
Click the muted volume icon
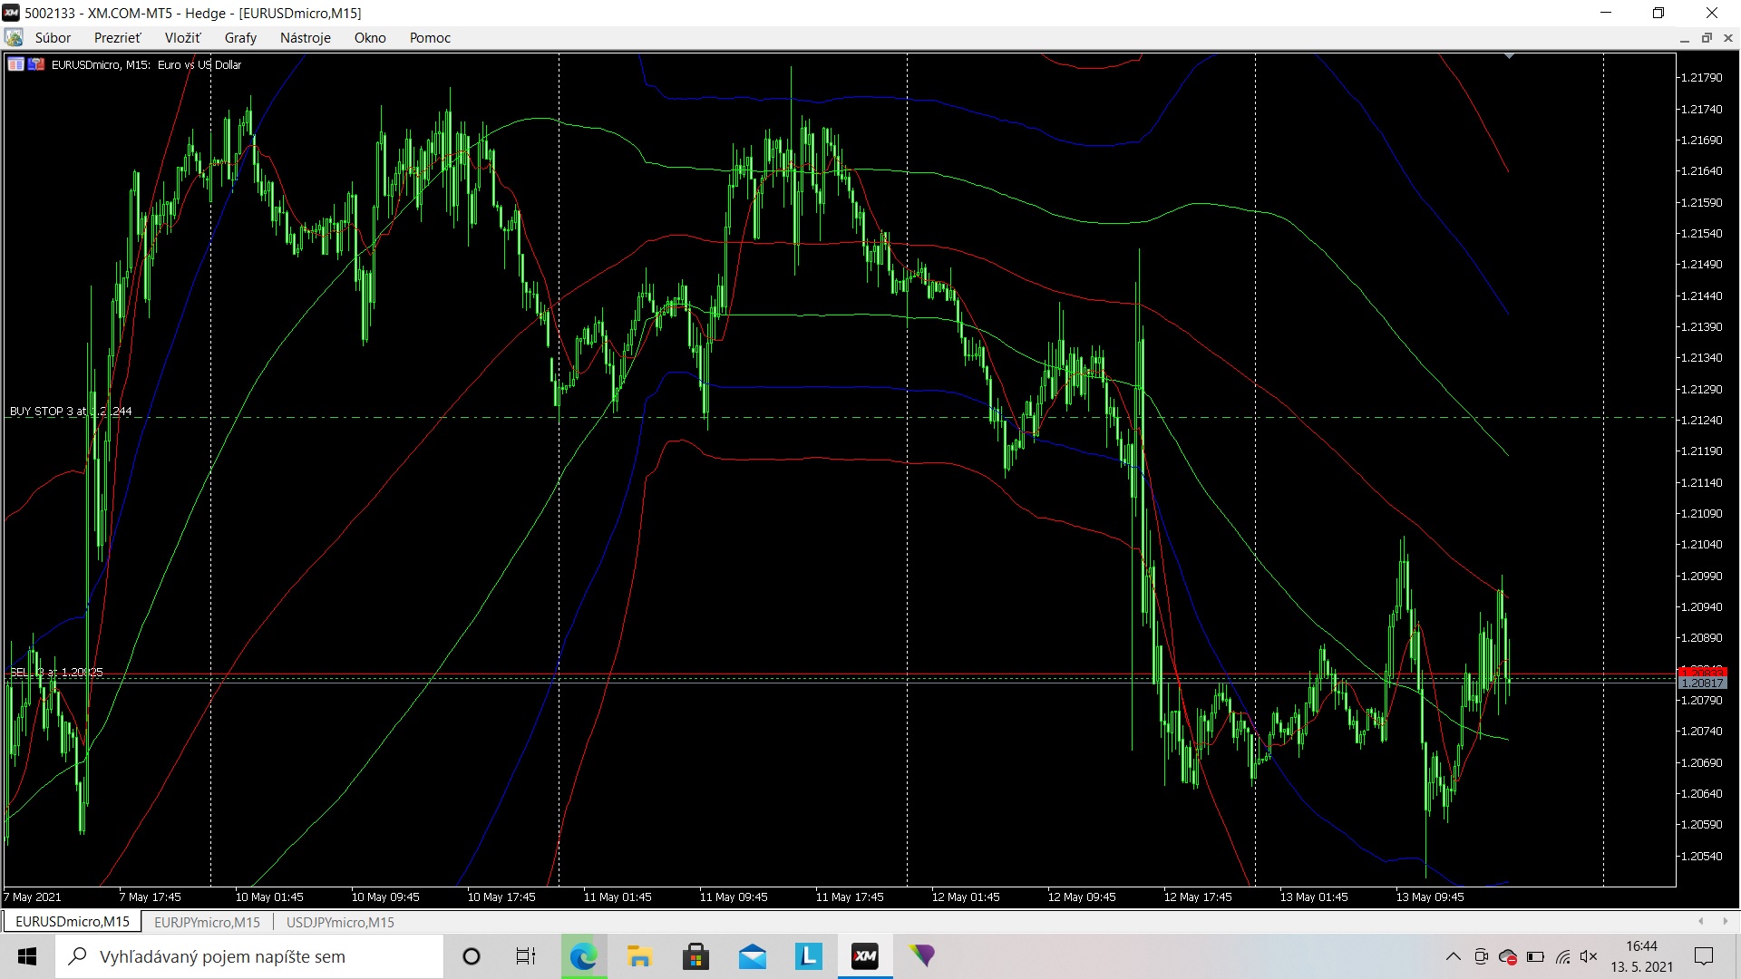(1589, 956)
